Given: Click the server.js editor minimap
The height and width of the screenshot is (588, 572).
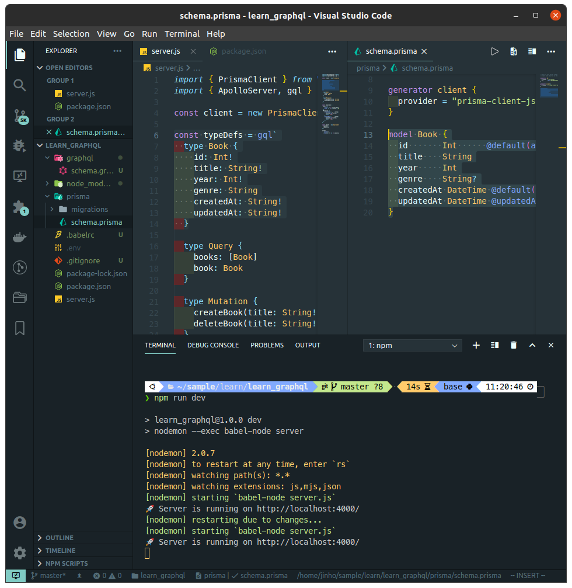Looking at the screenshot, I should click(x=331, y=103).
